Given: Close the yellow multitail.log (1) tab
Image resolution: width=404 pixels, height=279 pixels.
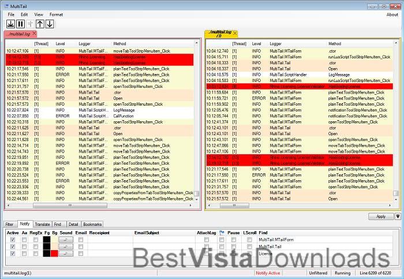Looking at the screenshot, I should [x=235, y=34].
